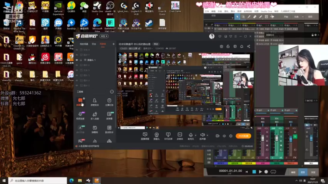Viewport: 328px width, 184px height.
Task: Click the speaker icon in streaming toolbar
Action: point(202,135)
